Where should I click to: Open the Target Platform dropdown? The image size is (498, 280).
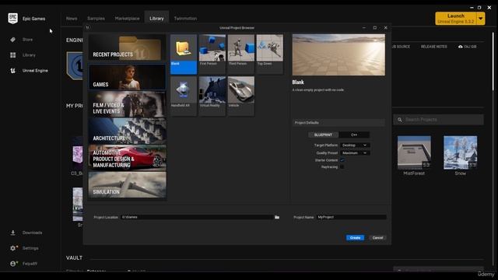pyautogui.click(x=355, y=145)
